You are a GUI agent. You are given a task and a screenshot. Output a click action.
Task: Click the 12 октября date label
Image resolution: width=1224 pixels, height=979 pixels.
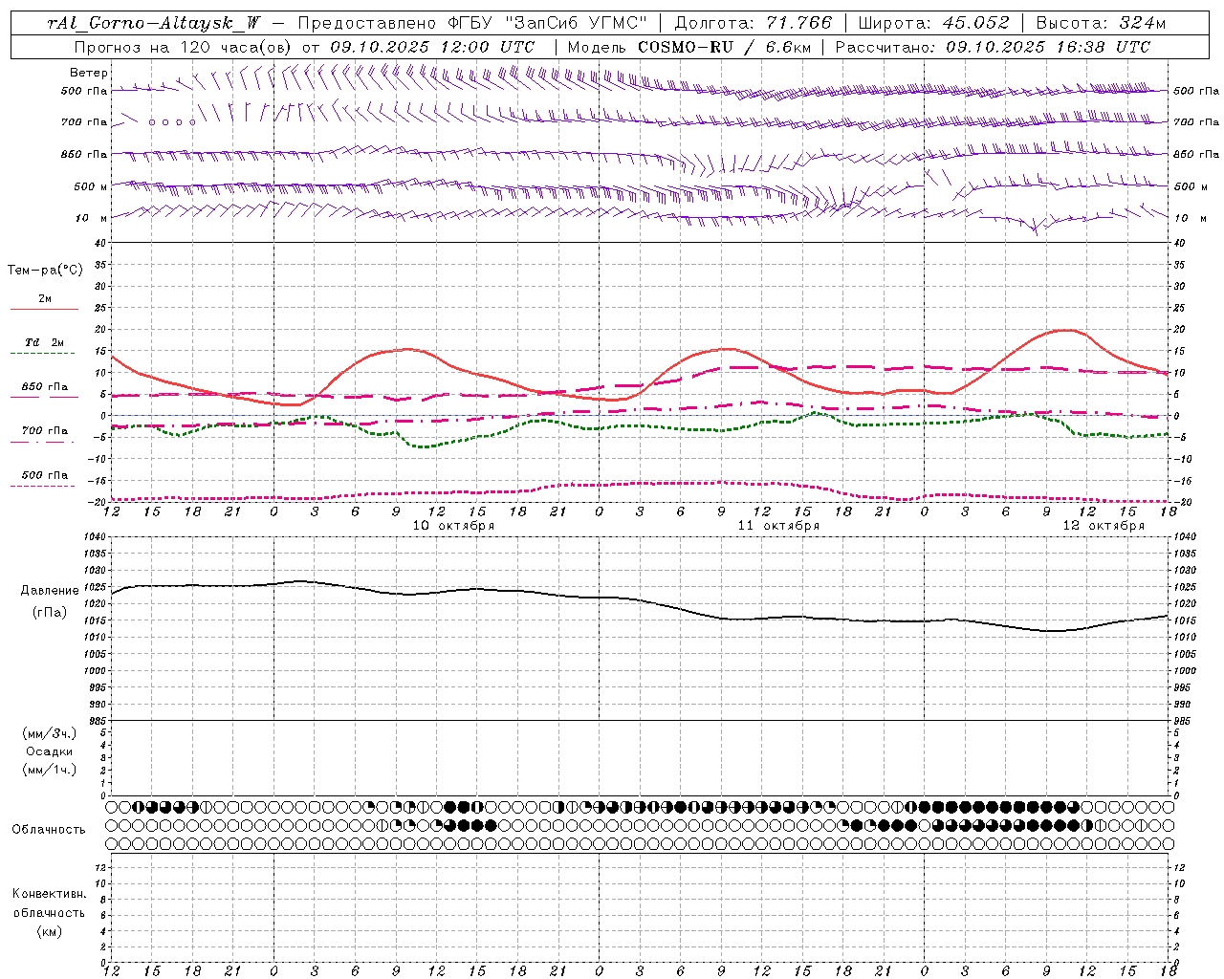coord(1104,526)
